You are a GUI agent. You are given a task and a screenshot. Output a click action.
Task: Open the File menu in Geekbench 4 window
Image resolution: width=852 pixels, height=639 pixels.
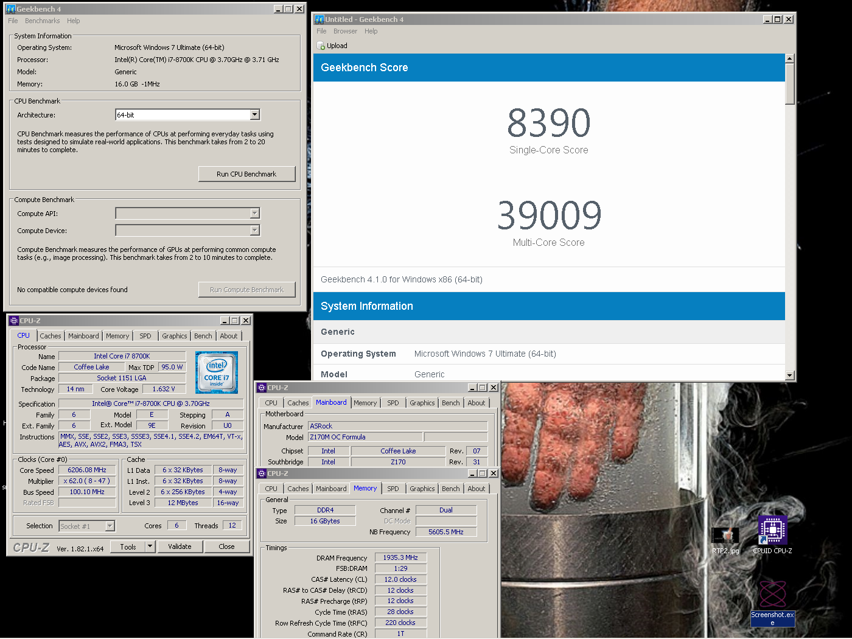(x=13, y=21)
